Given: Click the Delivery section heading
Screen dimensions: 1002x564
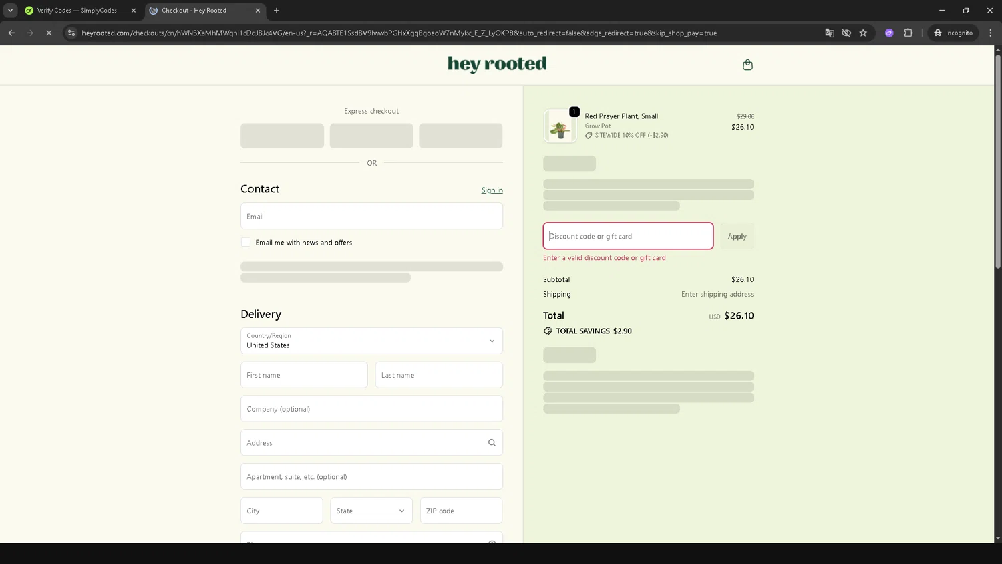Looking at the screenshot, I should click(261, 314).
